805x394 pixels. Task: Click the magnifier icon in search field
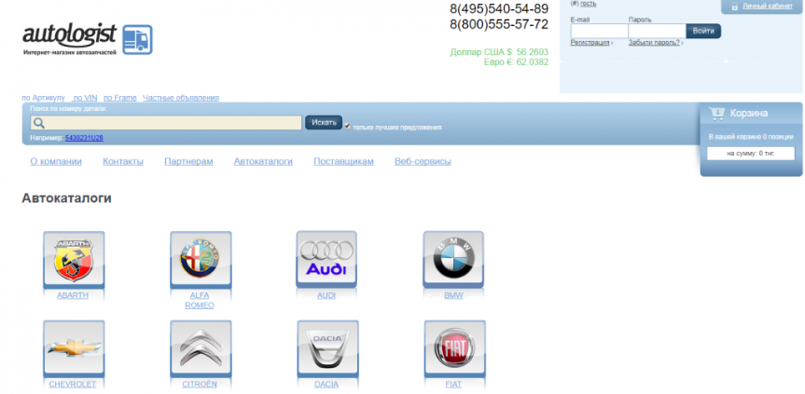[38, 123]
